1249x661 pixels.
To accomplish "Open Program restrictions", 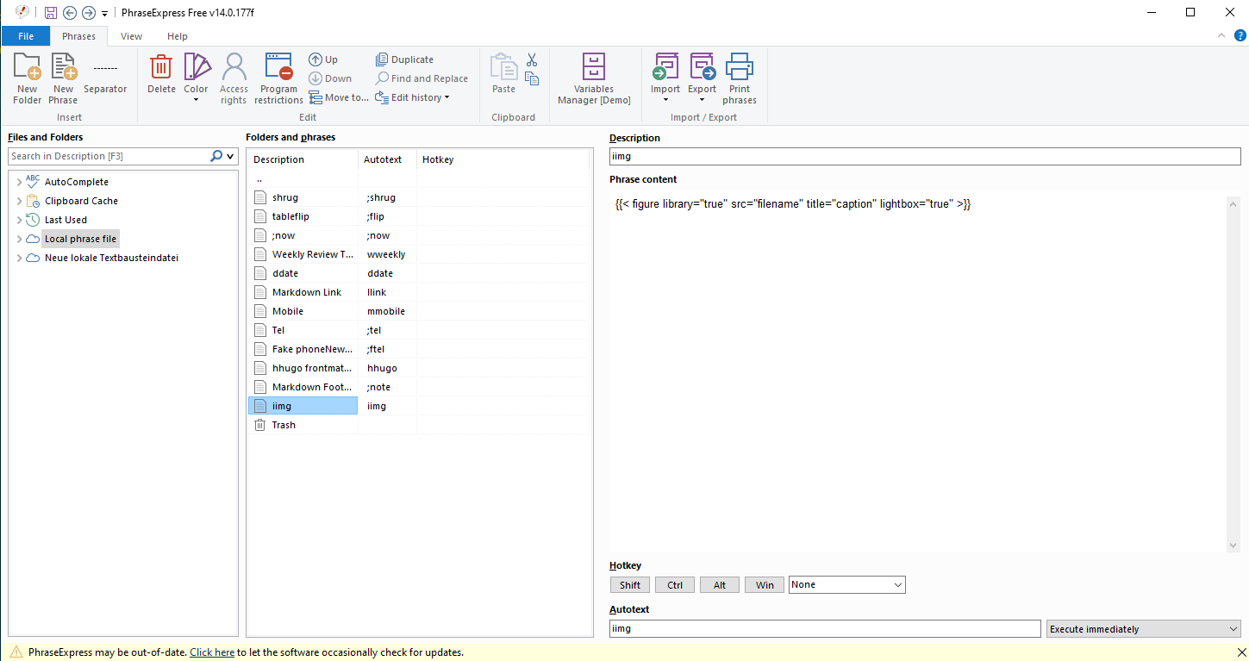I will [278, 78].
